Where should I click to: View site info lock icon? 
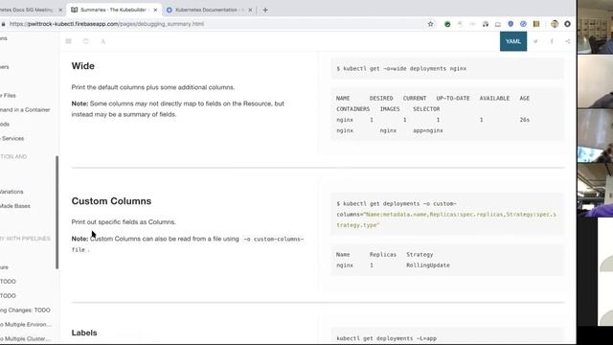point(3,24)
